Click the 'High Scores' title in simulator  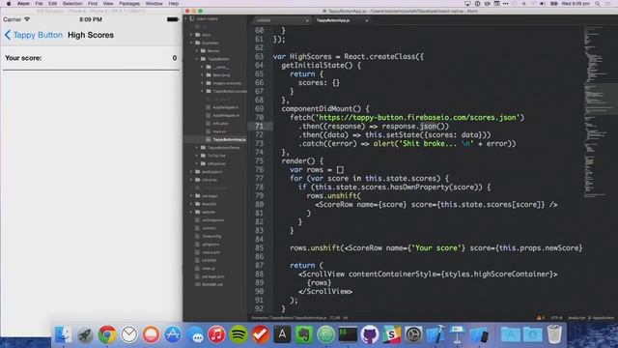coord(91,35)
